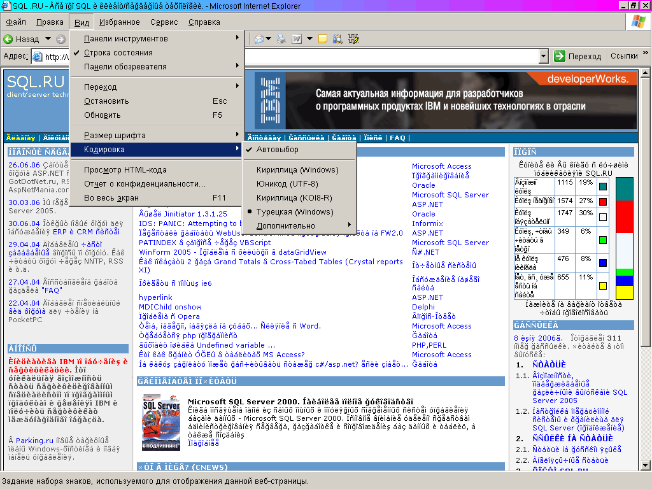This screenshot has width=652, height=489.
Task: Click the yellow Discuss note toolbar icon
Action: click(x=323, y=39)
